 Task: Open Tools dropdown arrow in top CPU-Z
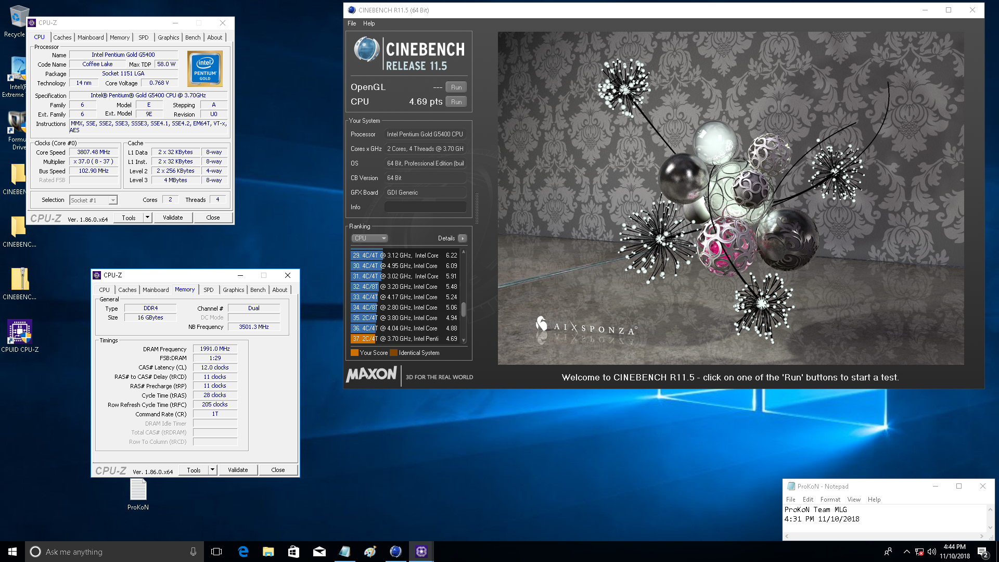[x=148, y=218]
